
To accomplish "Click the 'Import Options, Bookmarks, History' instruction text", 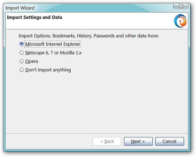I will (x=88, y=36).
